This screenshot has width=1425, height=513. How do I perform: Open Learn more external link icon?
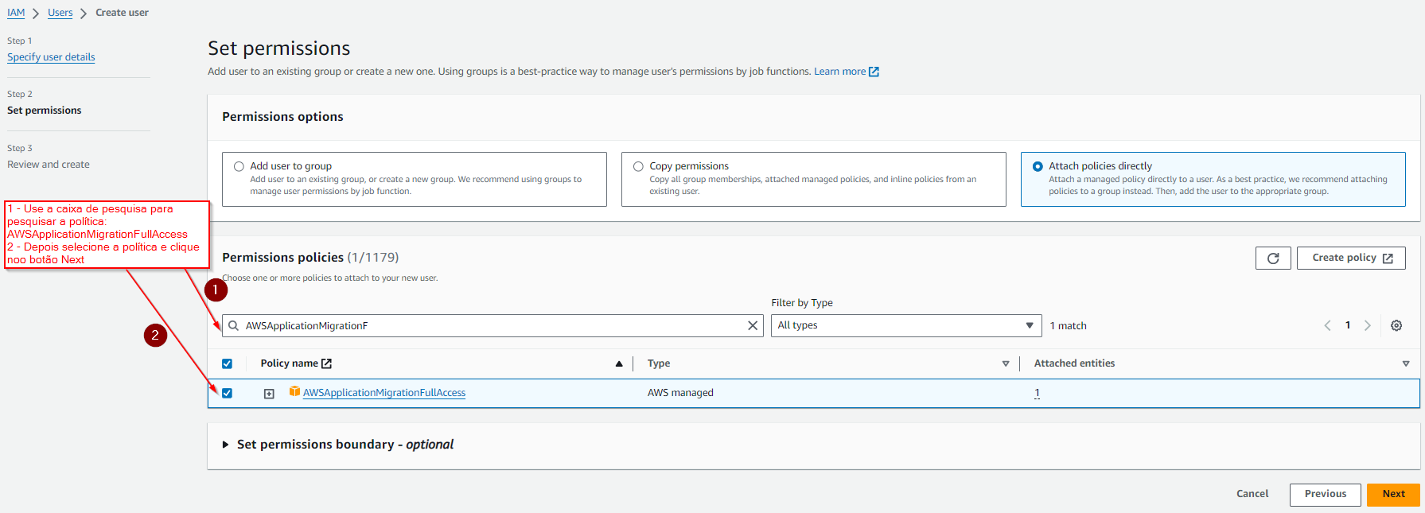click(874, 72)
